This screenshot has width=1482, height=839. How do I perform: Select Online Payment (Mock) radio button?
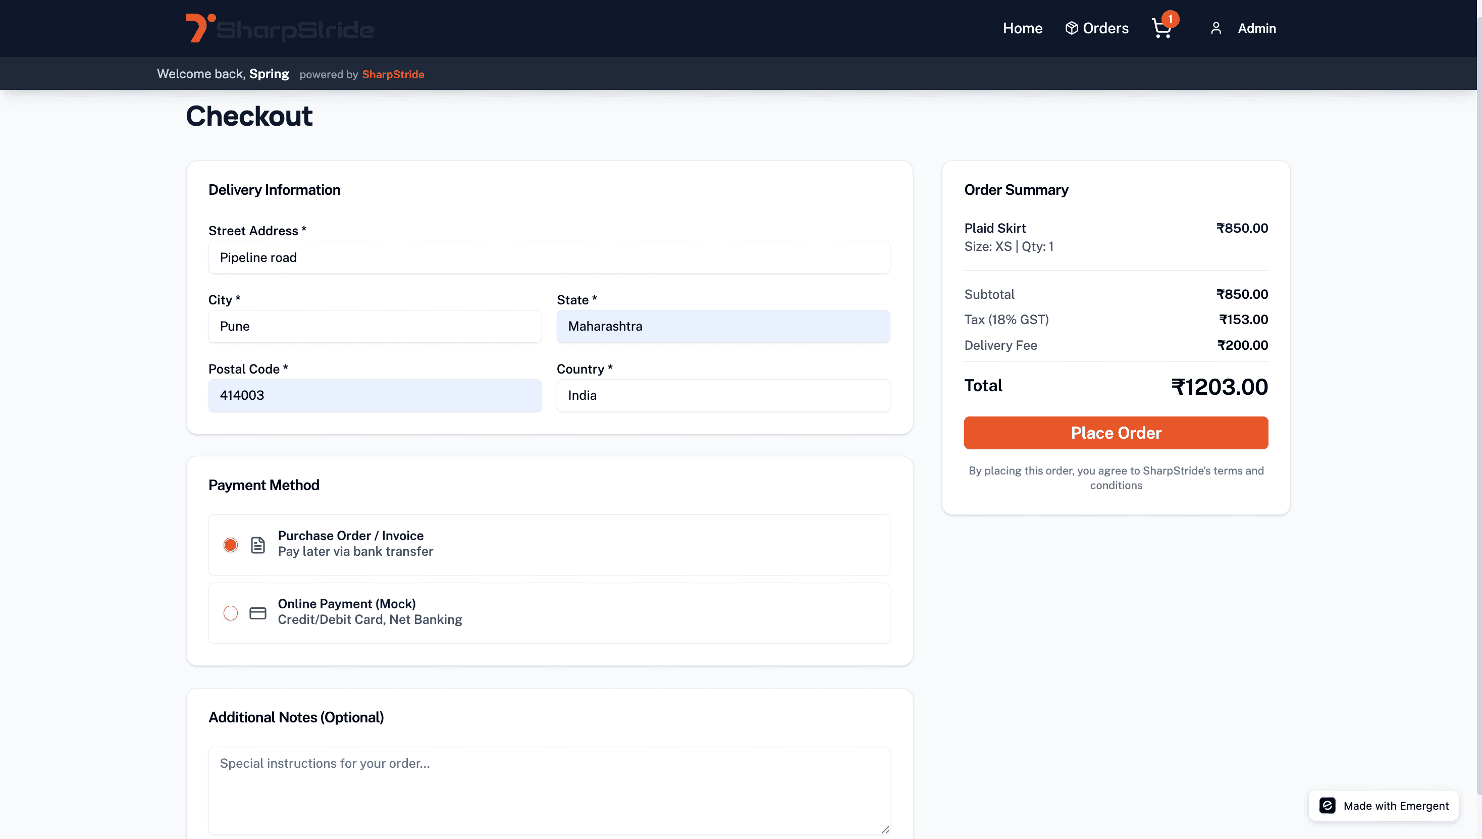tap(231, 613)
